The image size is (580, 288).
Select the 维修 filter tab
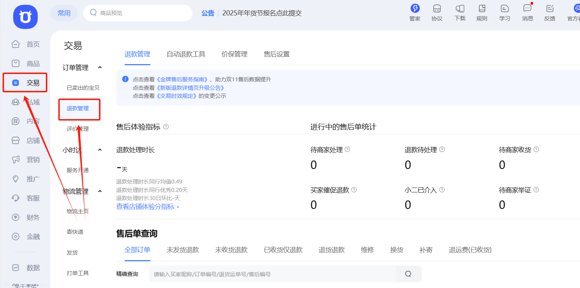click(367, 250)
